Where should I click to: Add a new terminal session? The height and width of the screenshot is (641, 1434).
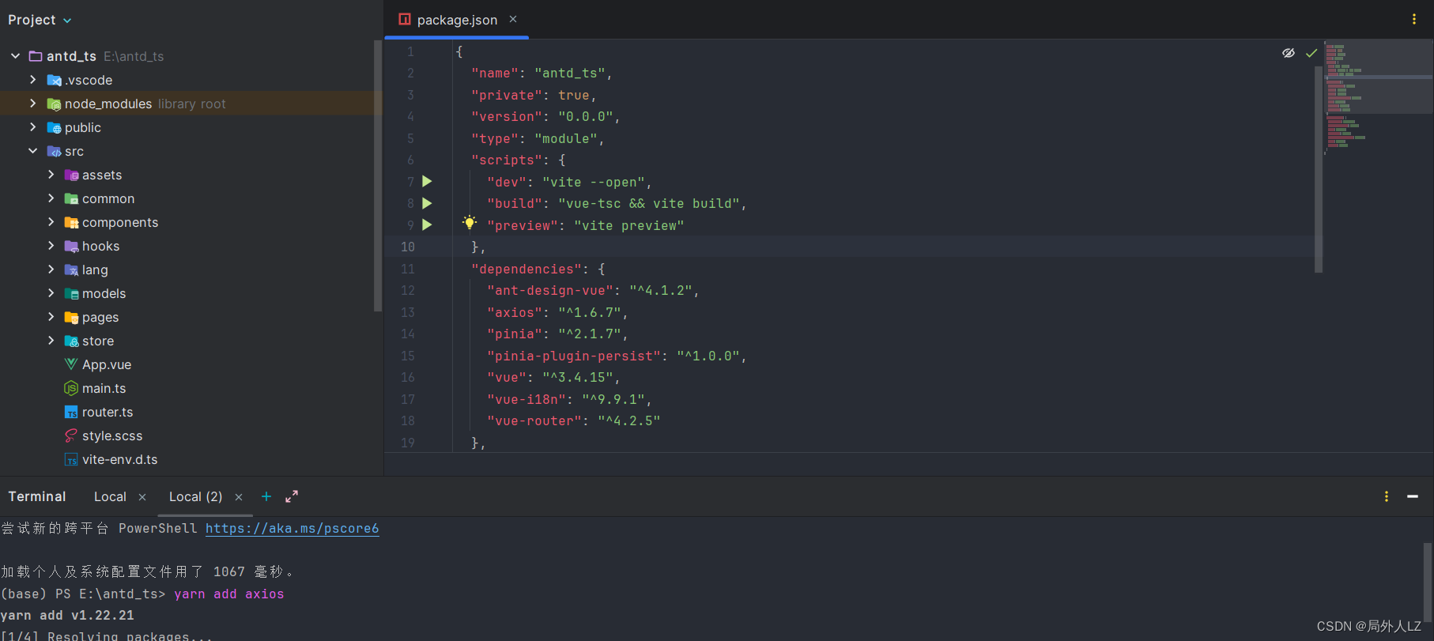coord(266,496)
